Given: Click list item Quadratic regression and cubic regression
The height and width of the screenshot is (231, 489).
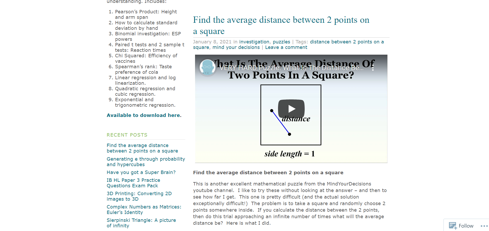Looking at the screenshot, I should [145, 91].
